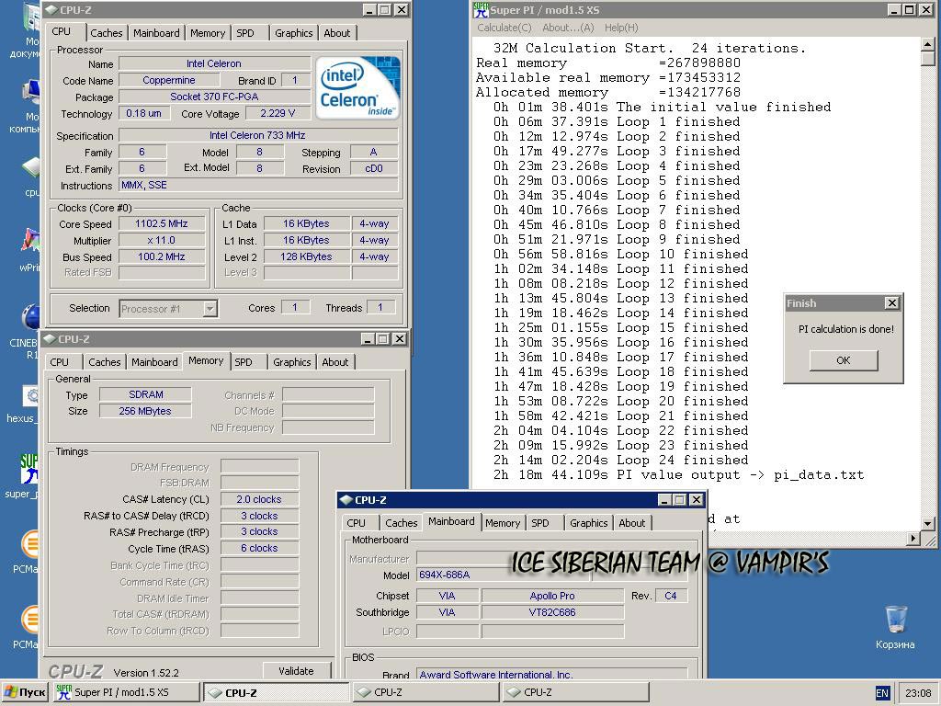Viewport: 941px width, 706px height.
Task: Select the second CPU-Z taskbar button
Action: (425, 692)
